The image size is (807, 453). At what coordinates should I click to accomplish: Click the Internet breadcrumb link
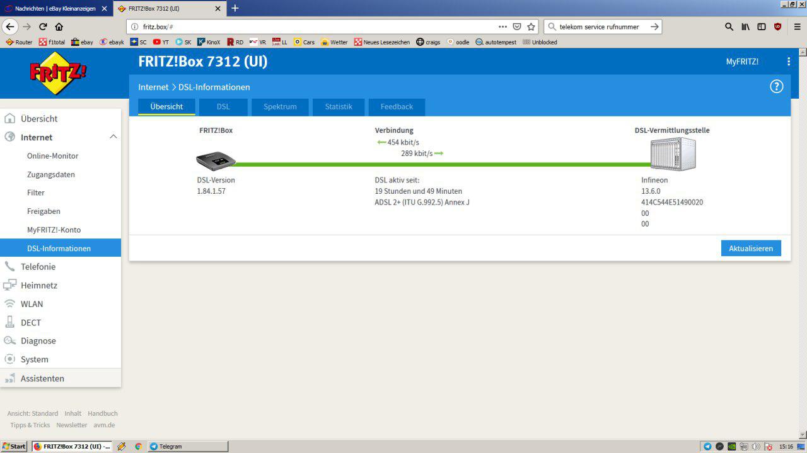pyautogui.click(x=153, y=87)
